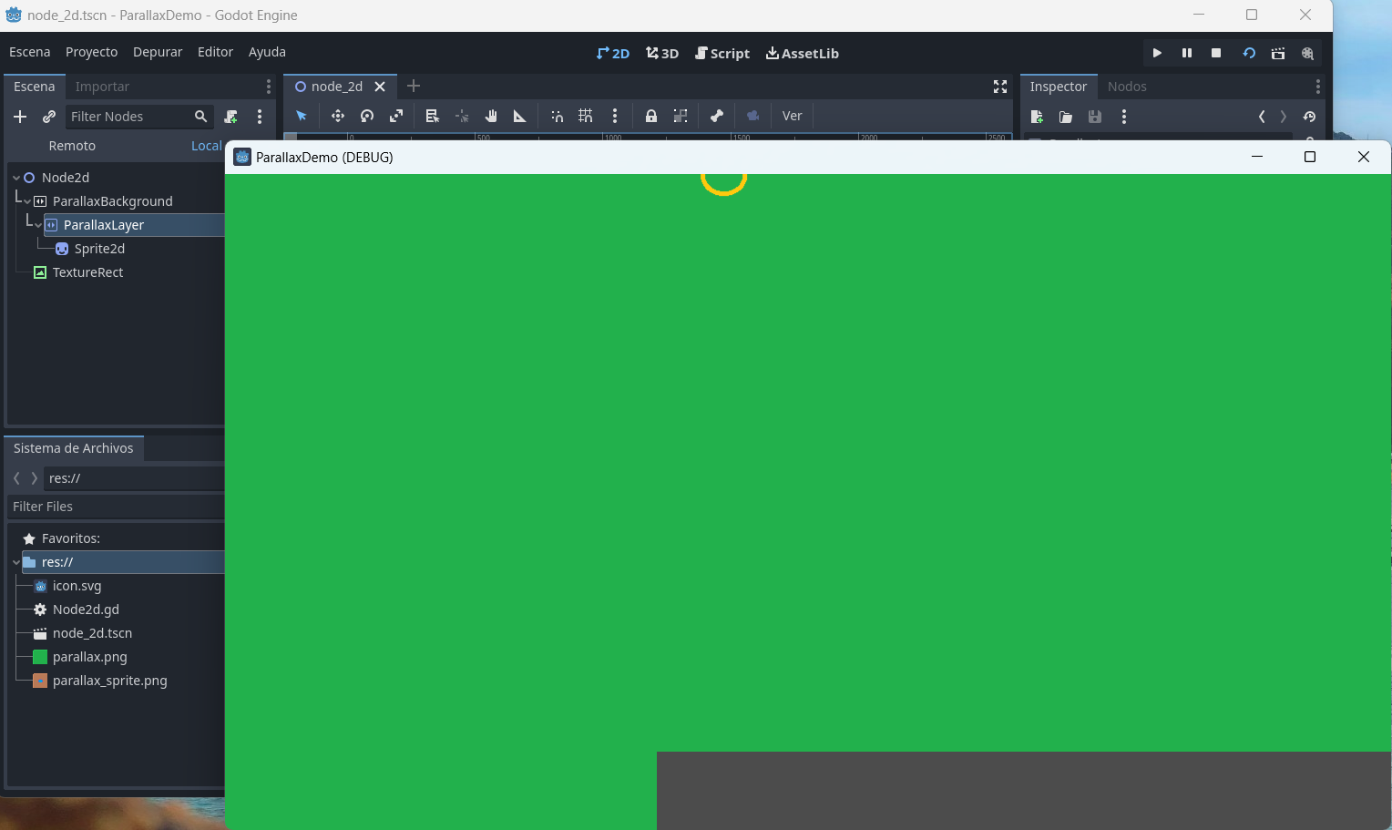Open the snapping options menu

pos(615,116)
